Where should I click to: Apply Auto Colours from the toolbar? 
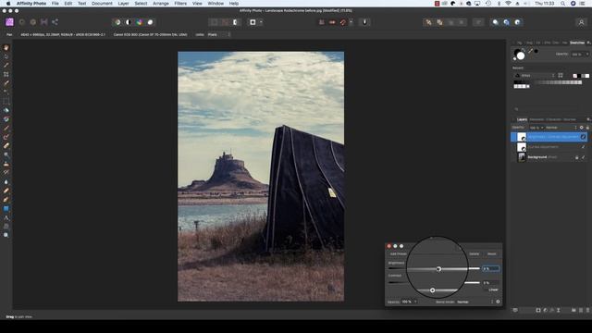coord(140,22)
